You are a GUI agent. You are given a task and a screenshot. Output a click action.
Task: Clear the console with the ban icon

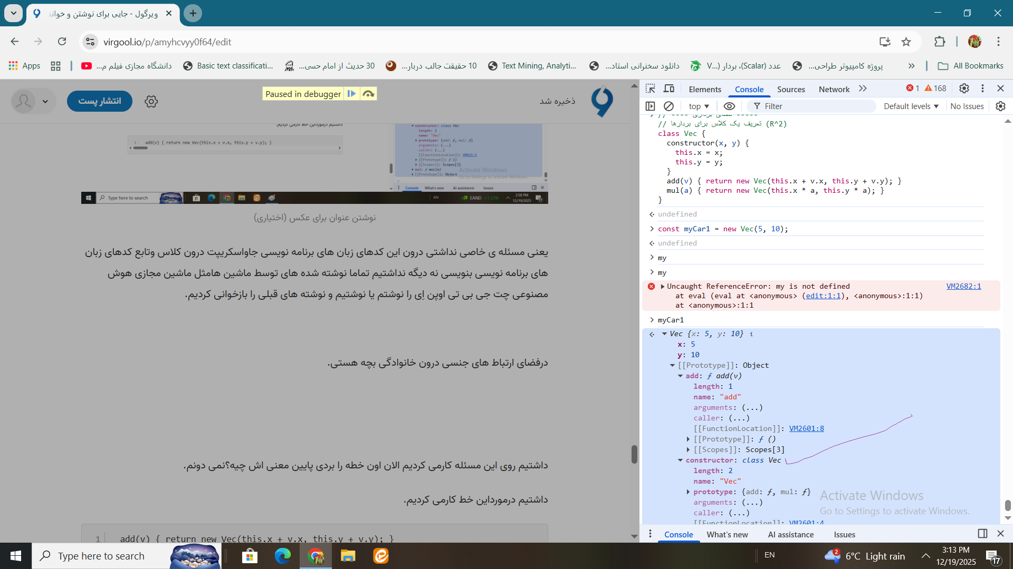[668, 106]
